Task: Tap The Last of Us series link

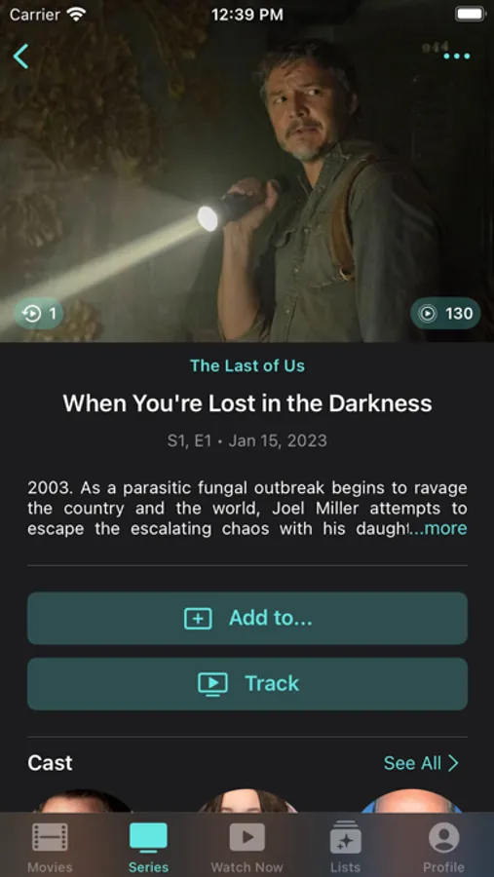Action: (x=247, y=365)
